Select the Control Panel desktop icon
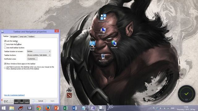198x111 pixels. pyautogui.click(x=92, y=46)
